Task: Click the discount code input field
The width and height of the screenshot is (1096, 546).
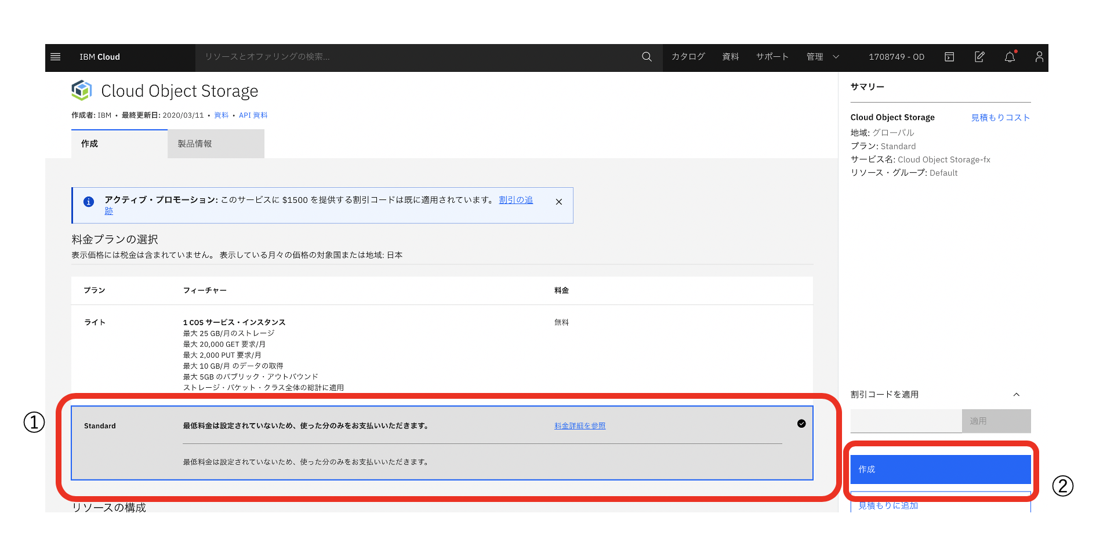Action: (906, 421)
